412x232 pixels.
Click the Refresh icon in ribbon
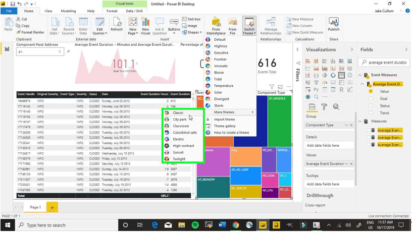[x=117, y=24]
